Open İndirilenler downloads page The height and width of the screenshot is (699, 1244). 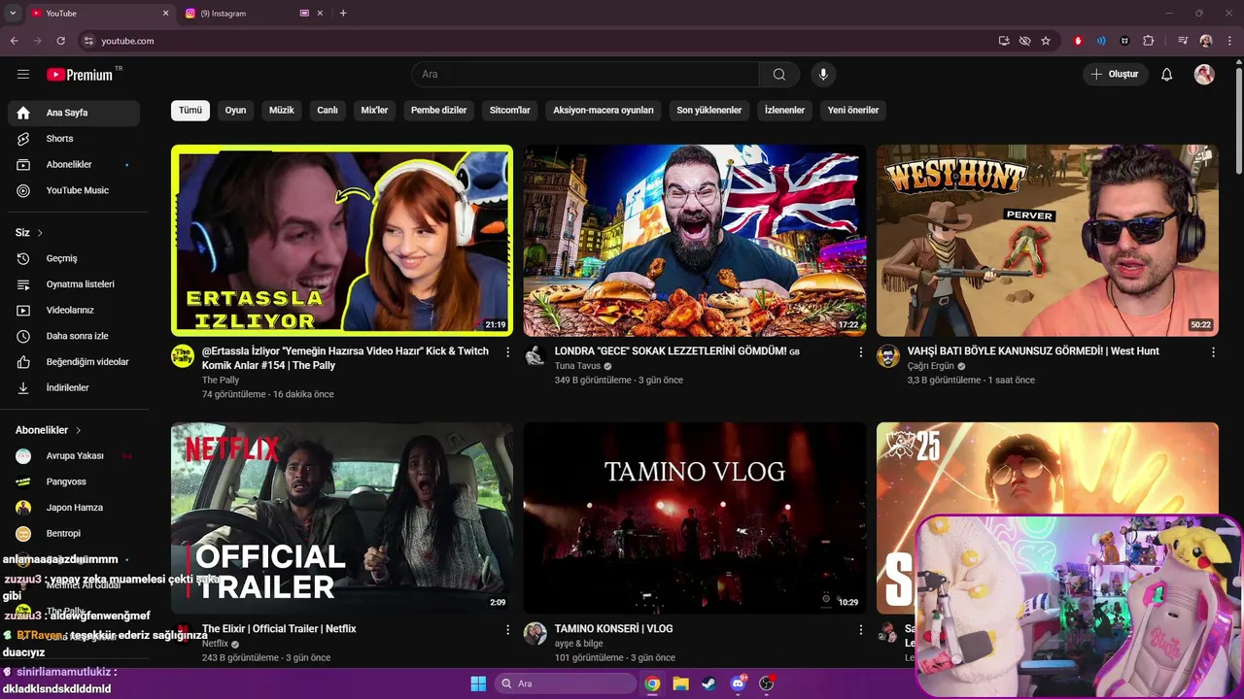click(74, 387)
